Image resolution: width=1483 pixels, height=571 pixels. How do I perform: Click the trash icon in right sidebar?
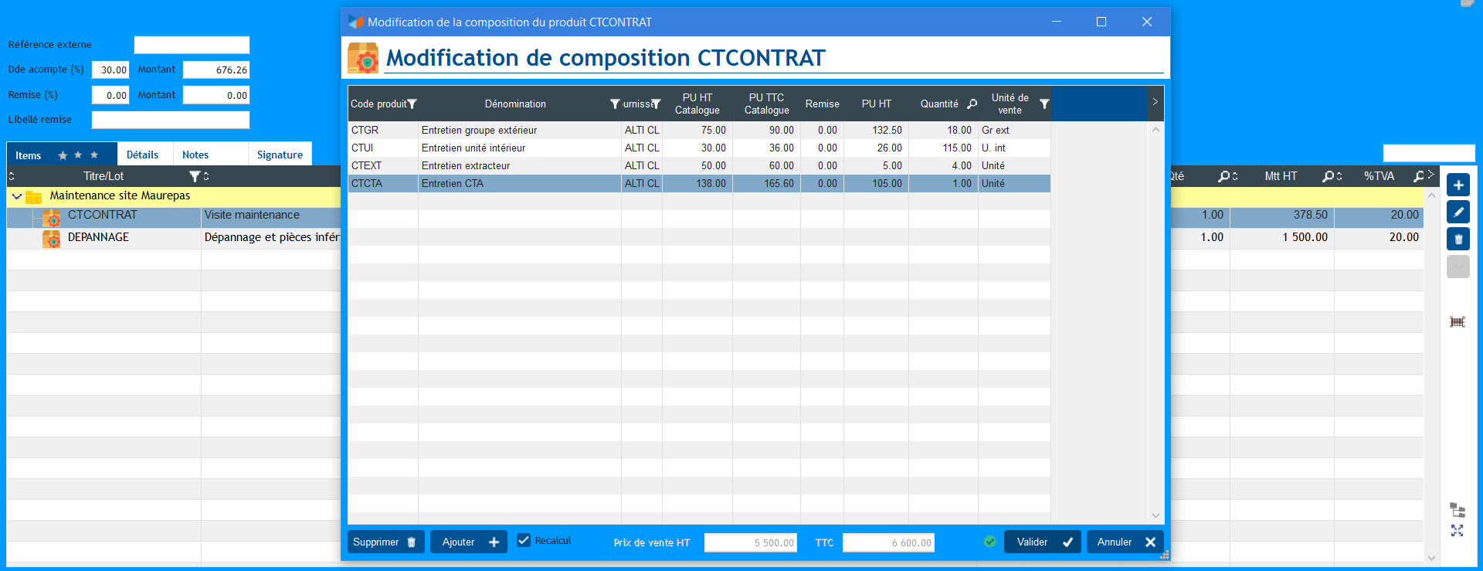pos(1458,240)
